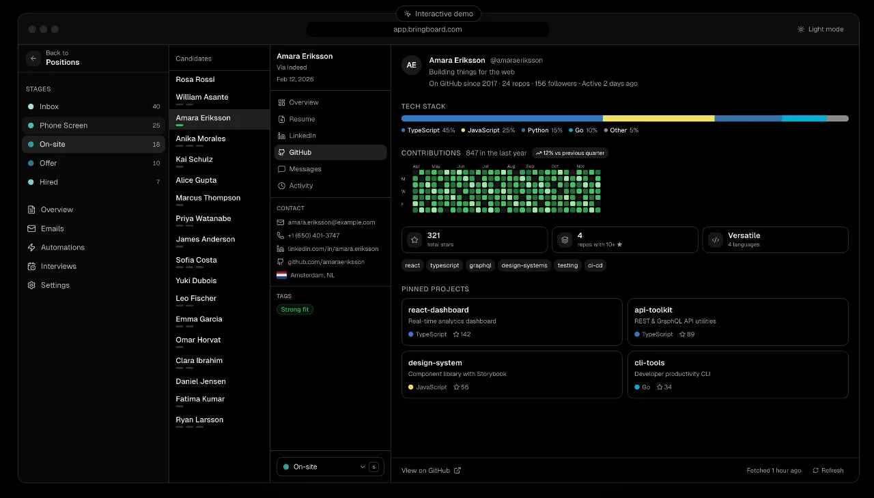Click the app.bringboard.com address bar

coord(427,29)
